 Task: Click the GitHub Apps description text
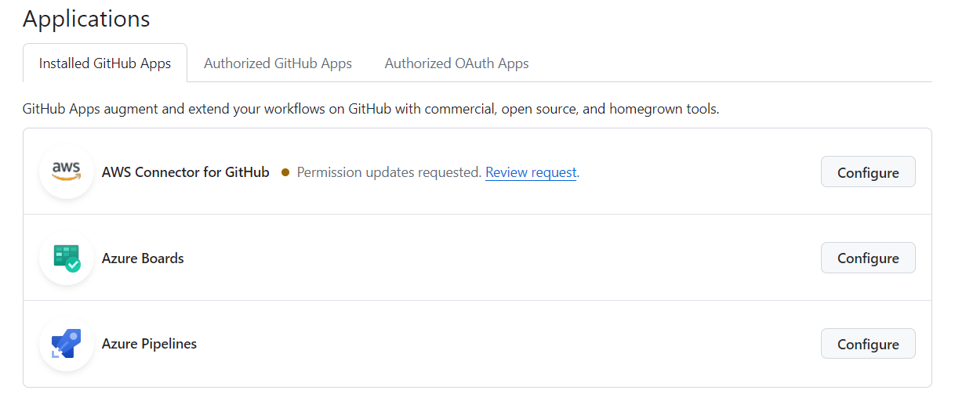pos(371,109)
